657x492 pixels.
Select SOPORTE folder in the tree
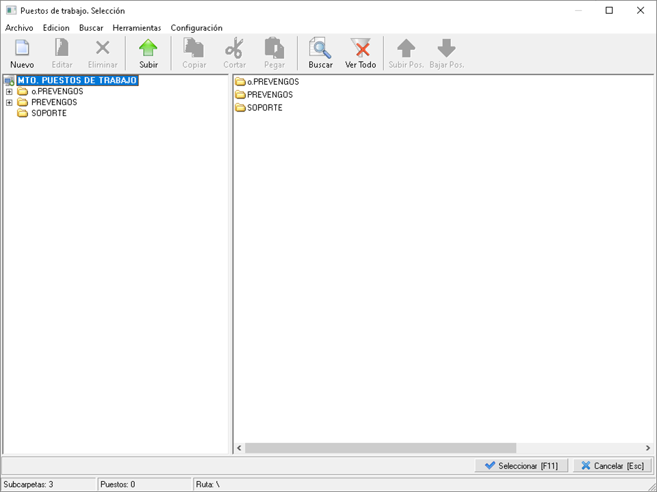49,113
